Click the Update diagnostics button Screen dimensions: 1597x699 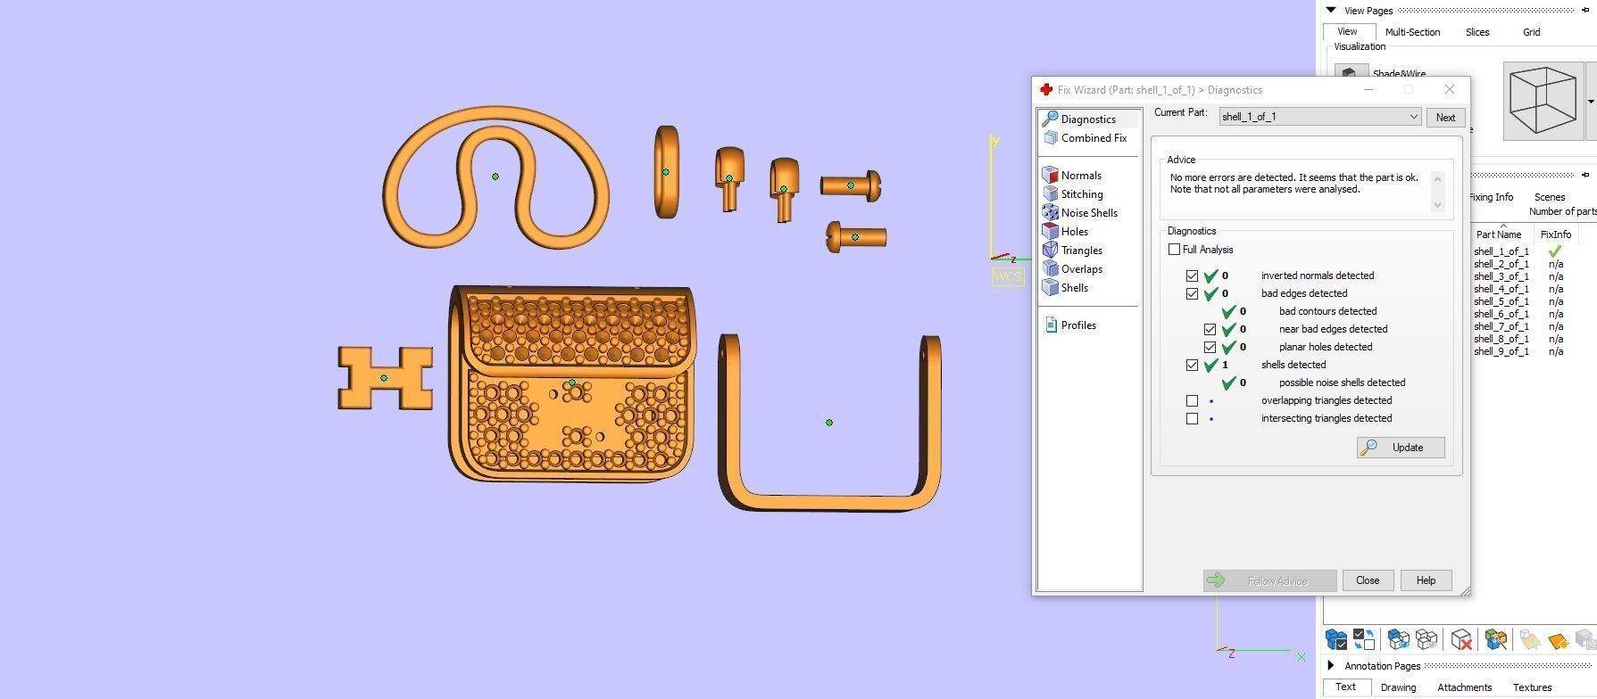tap(1400, 448)
